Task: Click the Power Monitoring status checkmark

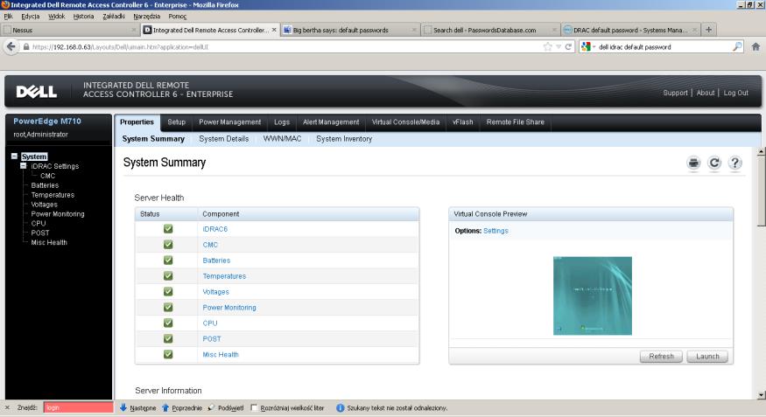Action: 168,307
